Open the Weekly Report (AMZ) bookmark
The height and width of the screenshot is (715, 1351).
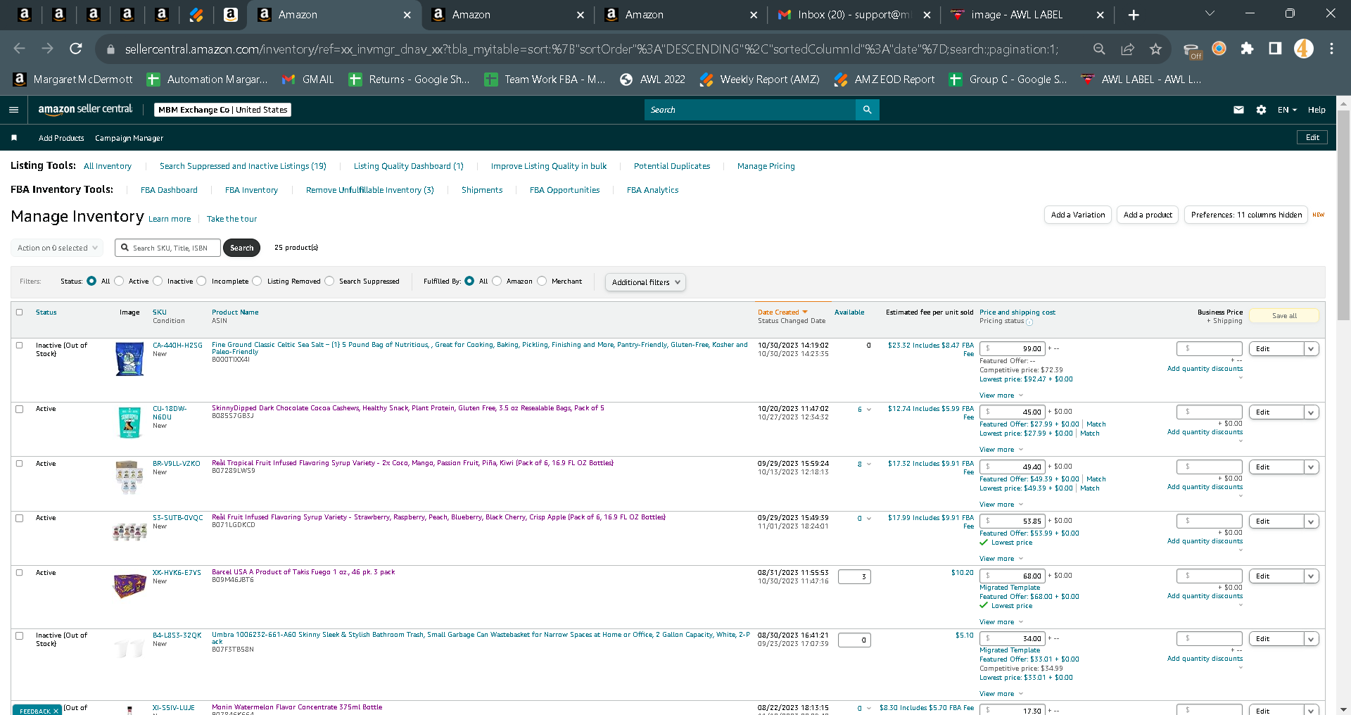coord(760,80)
